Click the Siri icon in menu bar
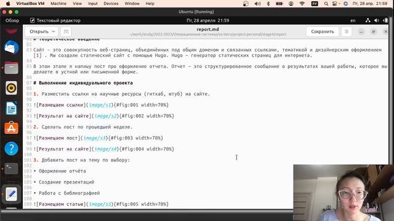 point(346,4)
